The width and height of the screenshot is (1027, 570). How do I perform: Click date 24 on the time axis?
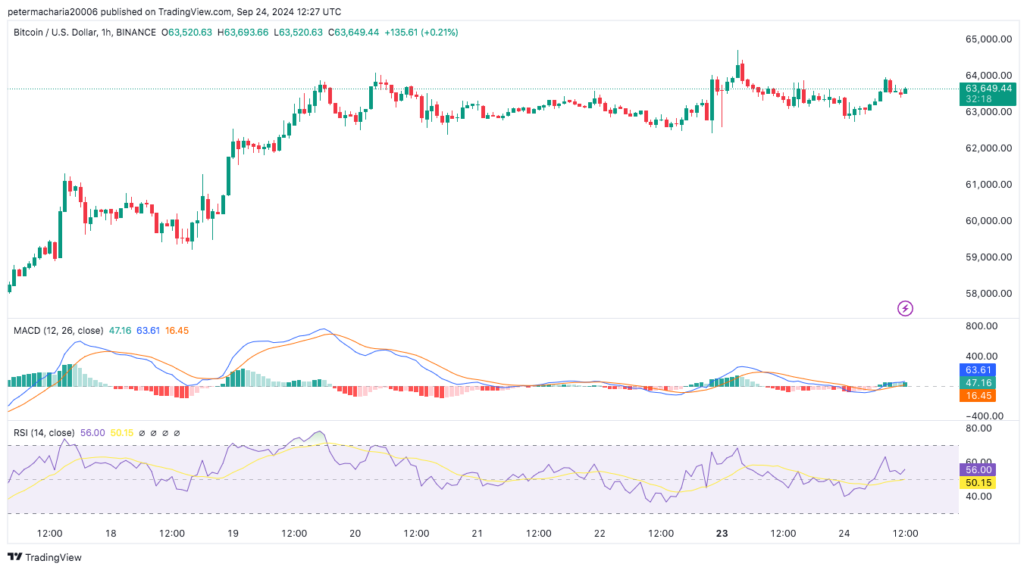click(844, 534)
